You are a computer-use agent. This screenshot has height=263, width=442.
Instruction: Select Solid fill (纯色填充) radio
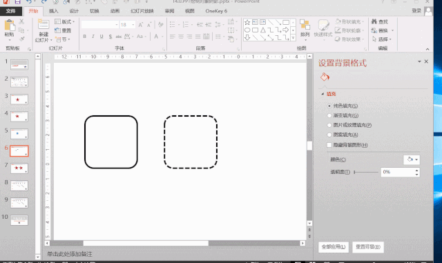[x=329, y=106]
